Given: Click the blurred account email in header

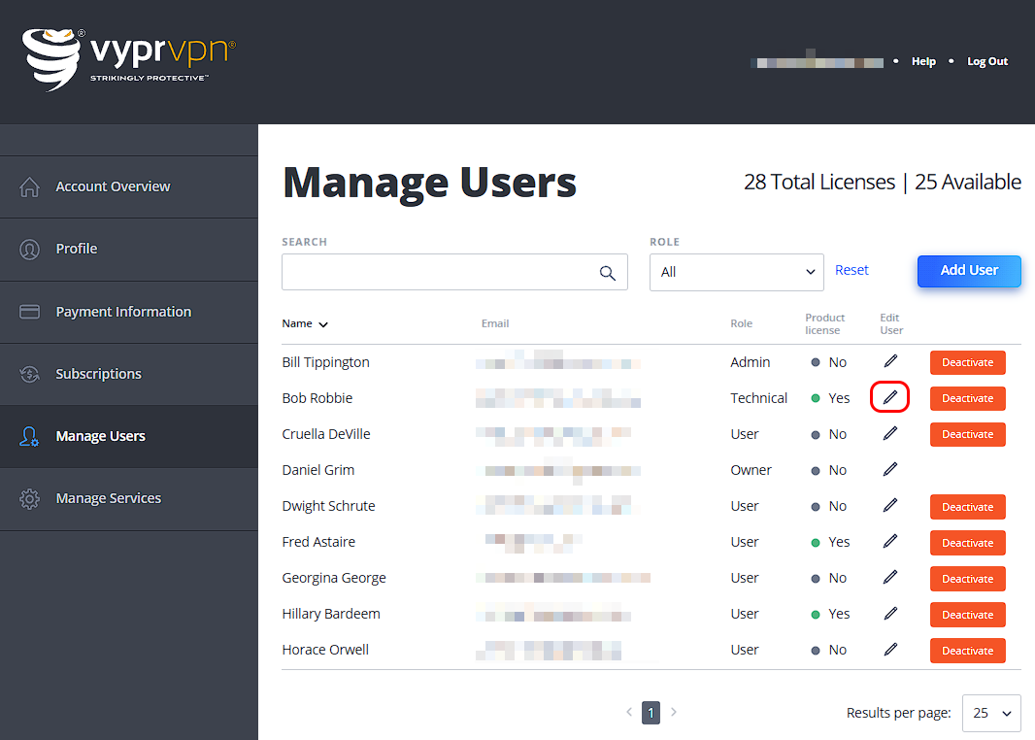Looking at the screenshot, I should (818, 62).
